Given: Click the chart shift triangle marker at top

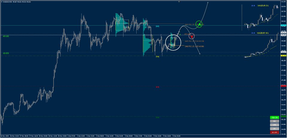Looking at the screenshot, I should pos(179,2).
